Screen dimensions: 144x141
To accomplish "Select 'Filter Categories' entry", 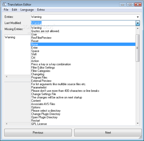I will coord(83,71).
